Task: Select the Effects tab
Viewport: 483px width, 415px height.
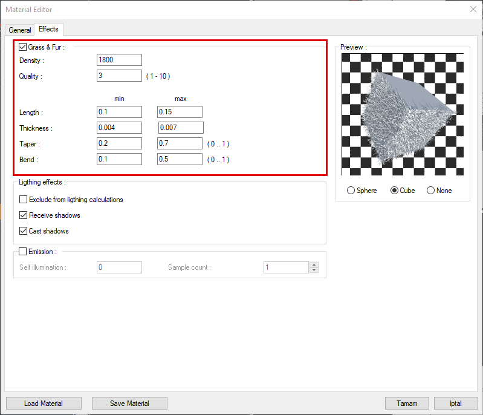Action: pyautogui.click(x=48, y=29)
